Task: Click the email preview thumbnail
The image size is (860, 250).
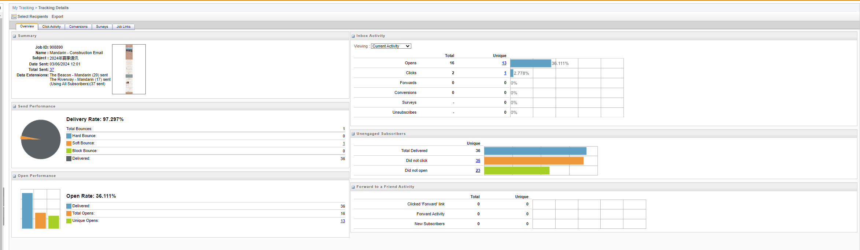Action: coord(129,69)
